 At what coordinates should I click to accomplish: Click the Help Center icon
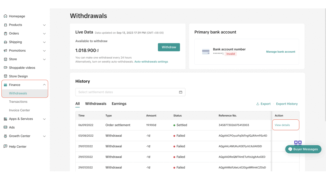point(5,146)
